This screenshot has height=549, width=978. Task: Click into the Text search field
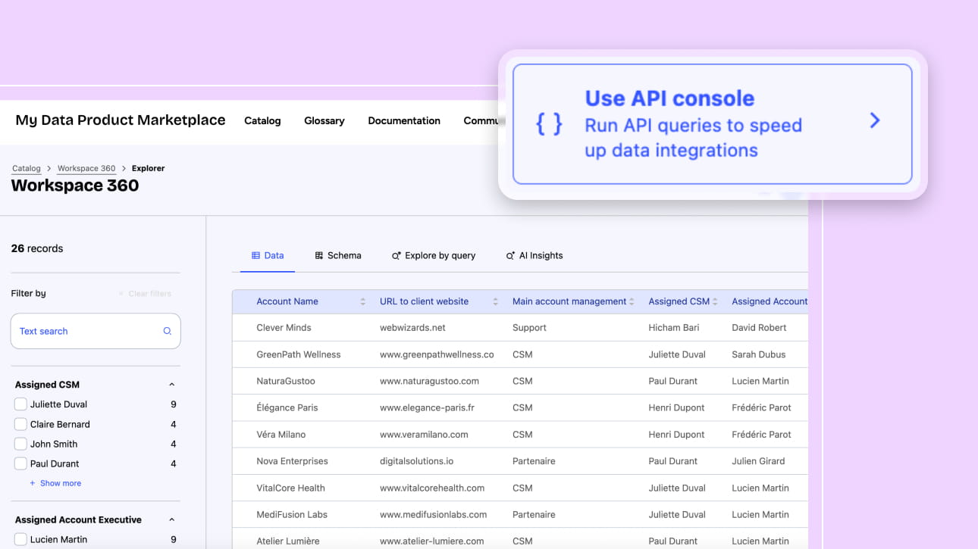click(87, 331)
